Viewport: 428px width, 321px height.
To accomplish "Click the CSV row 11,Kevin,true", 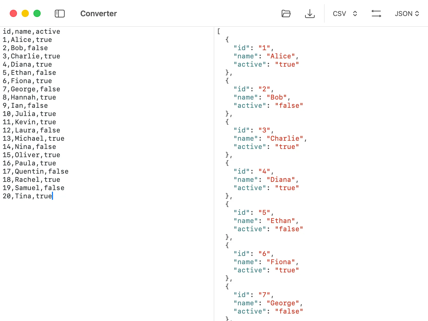I will point(29,122).
